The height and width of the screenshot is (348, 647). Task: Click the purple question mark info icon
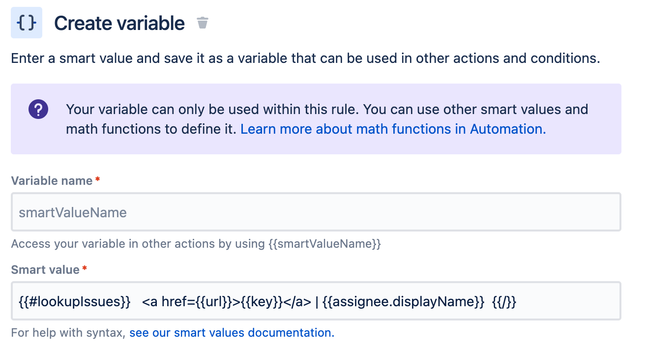pyautogui.click(x=38, y=109)
